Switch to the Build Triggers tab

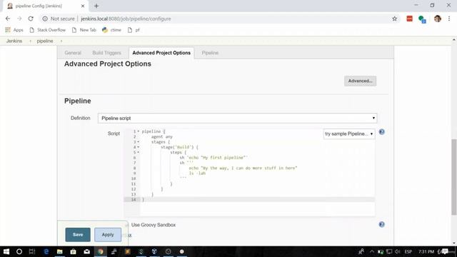tap(106, 53)
